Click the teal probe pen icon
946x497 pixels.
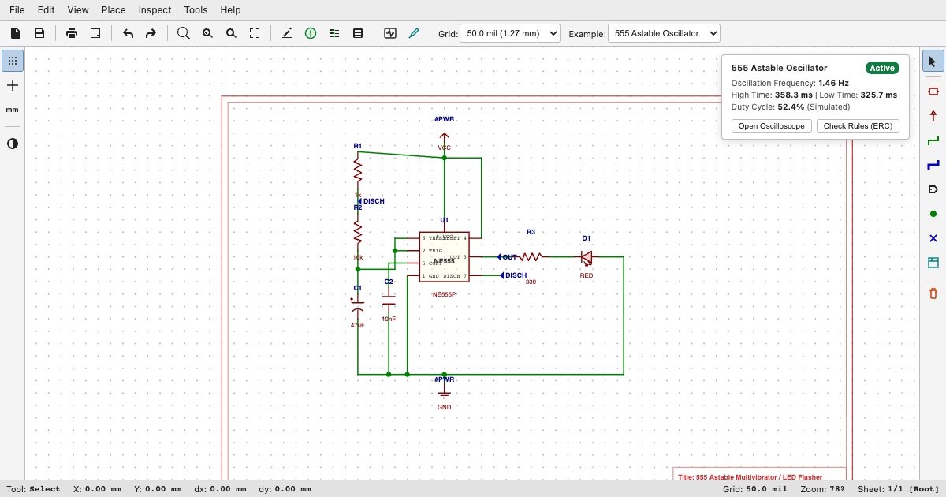(x=414, y=33)
